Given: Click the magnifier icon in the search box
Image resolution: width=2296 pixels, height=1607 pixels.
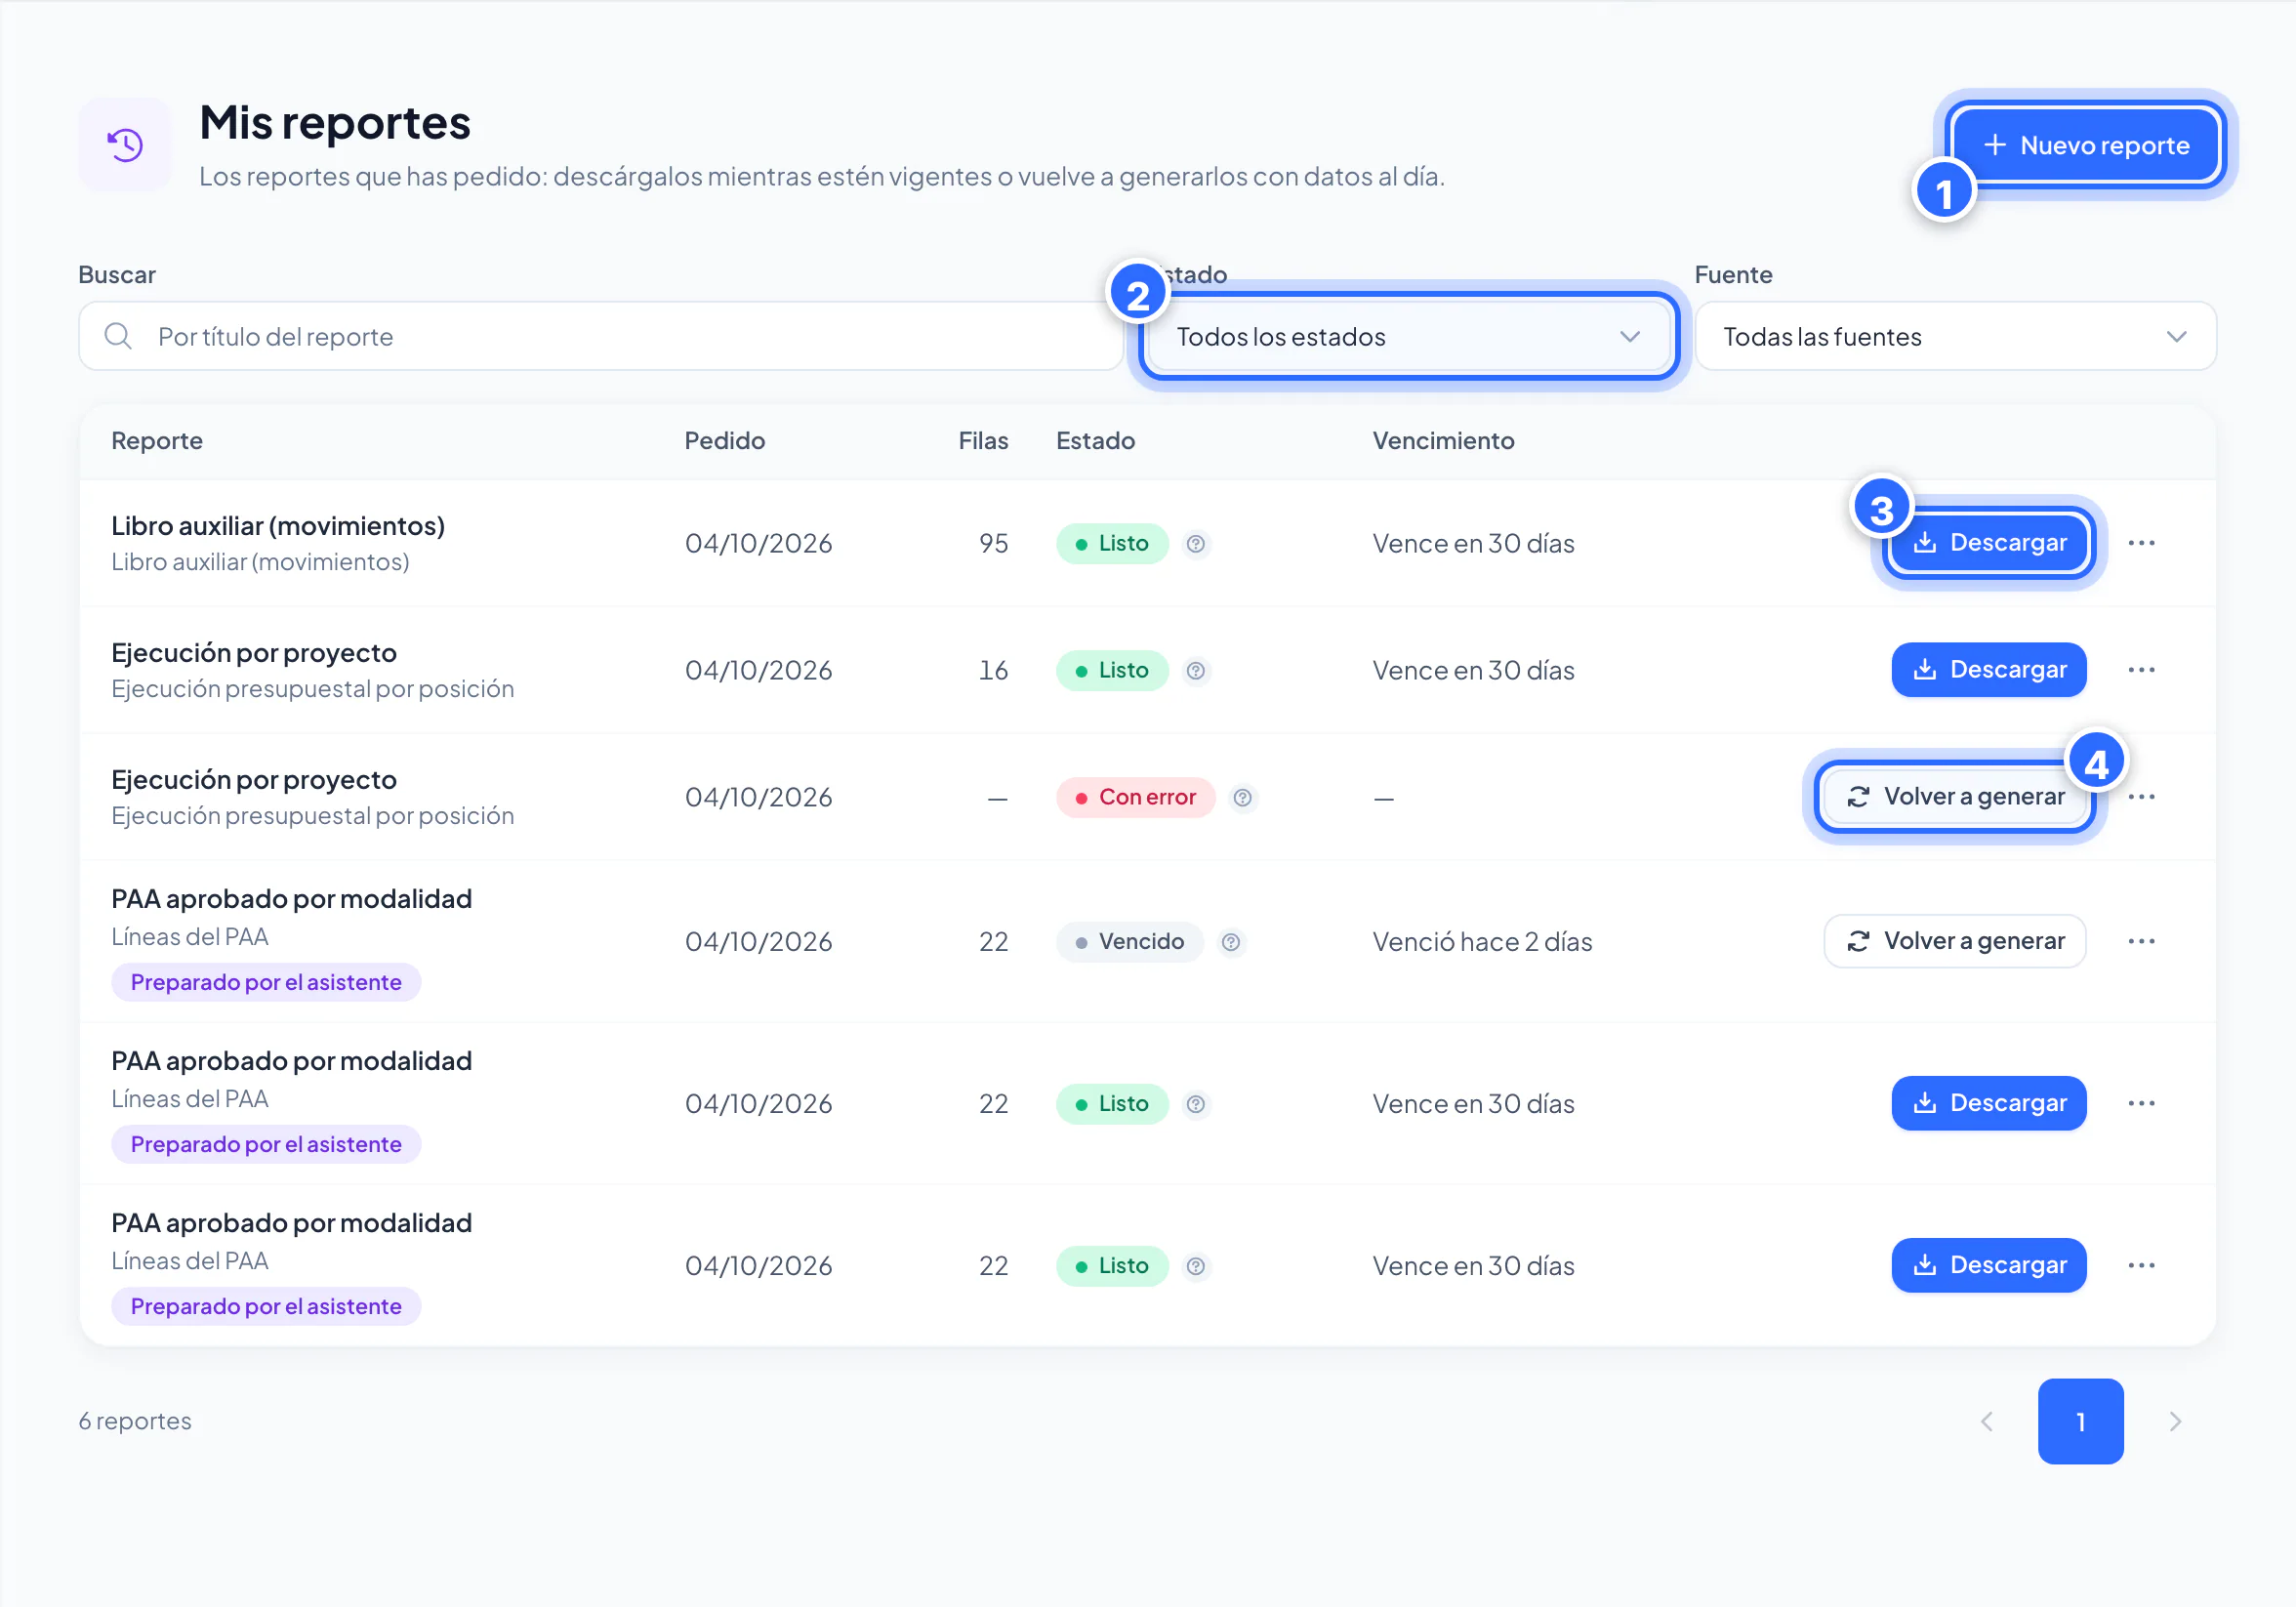Looking at the screenshot, I should coord(118,336).
